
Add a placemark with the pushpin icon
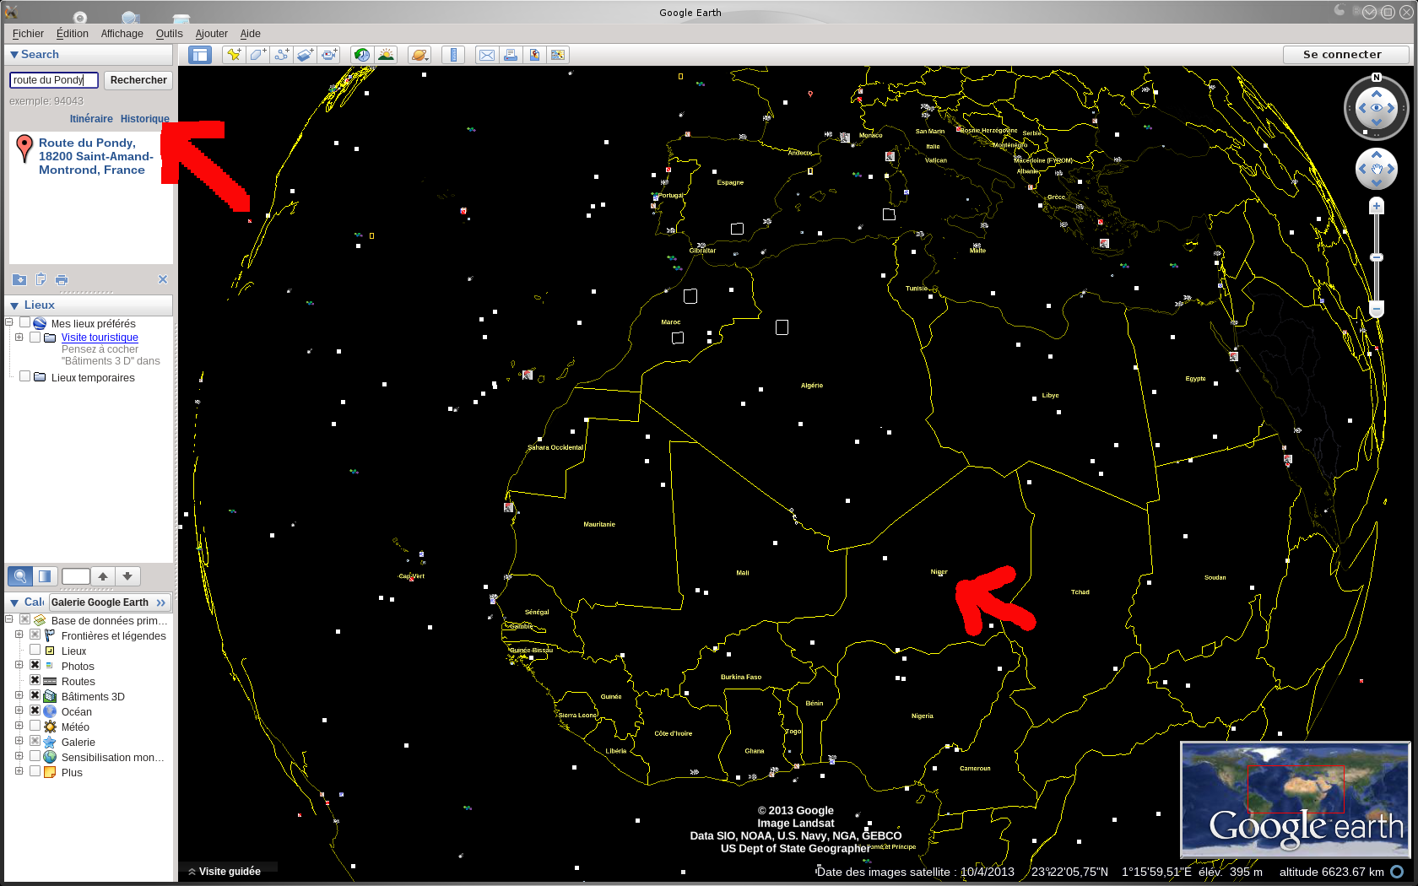234,55
